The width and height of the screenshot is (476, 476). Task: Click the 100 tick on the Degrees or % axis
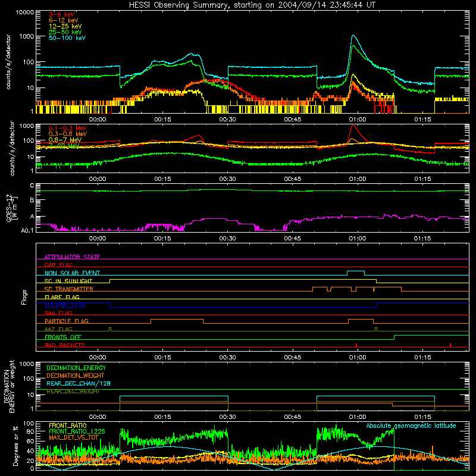coord(29,424)
